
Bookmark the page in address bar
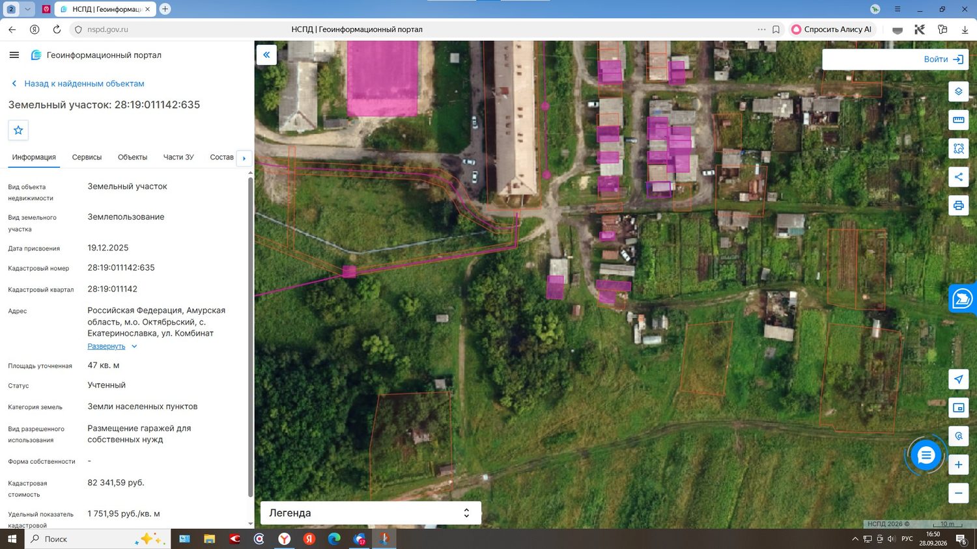[776, 29]
